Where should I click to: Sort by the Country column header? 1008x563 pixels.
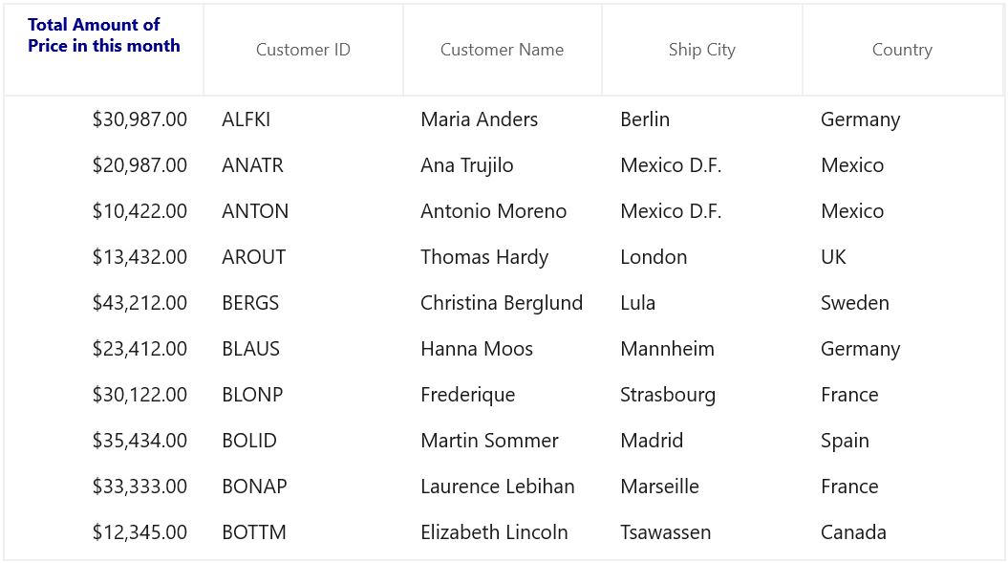pyautogui.click(x=903, y=50)
